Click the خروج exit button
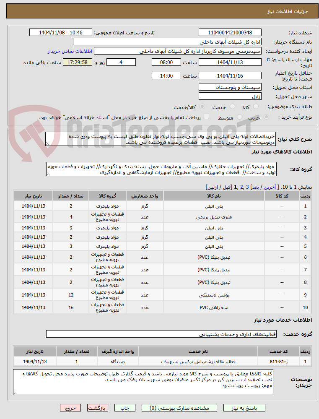Viewport: 319px width, 419px height. coord(70,408)
